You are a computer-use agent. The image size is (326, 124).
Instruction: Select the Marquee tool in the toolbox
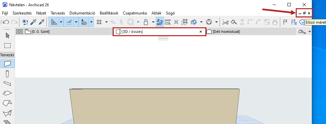pyautogui.click(x=8, y=45)
